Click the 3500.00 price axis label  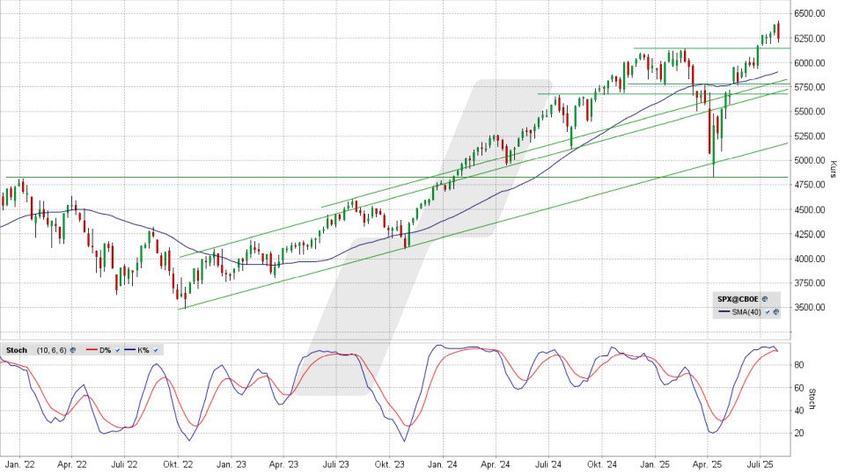coord(811,307)
